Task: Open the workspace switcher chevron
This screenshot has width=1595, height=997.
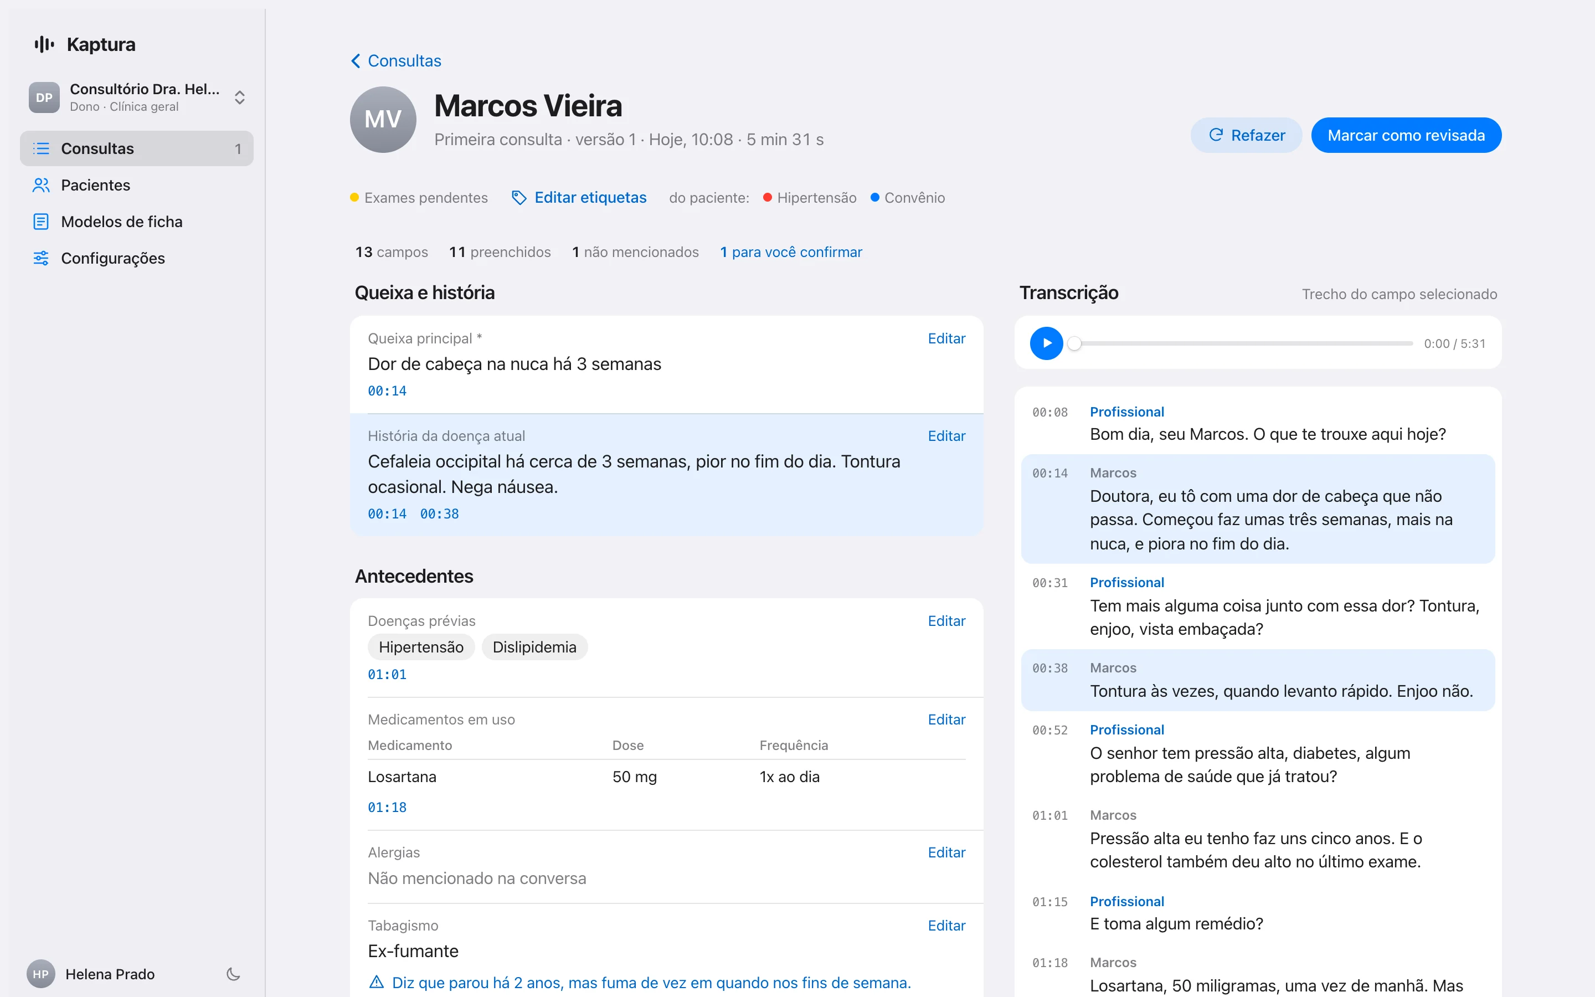Action: click(240, 97)
